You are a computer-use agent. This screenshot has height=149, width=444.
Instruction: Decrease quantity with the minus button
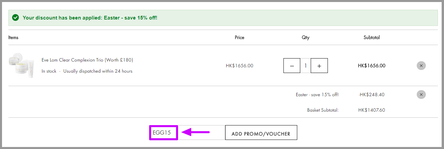(292, 66)
